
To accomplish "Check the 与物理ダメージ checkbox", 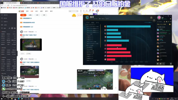I will coord(86,36).
